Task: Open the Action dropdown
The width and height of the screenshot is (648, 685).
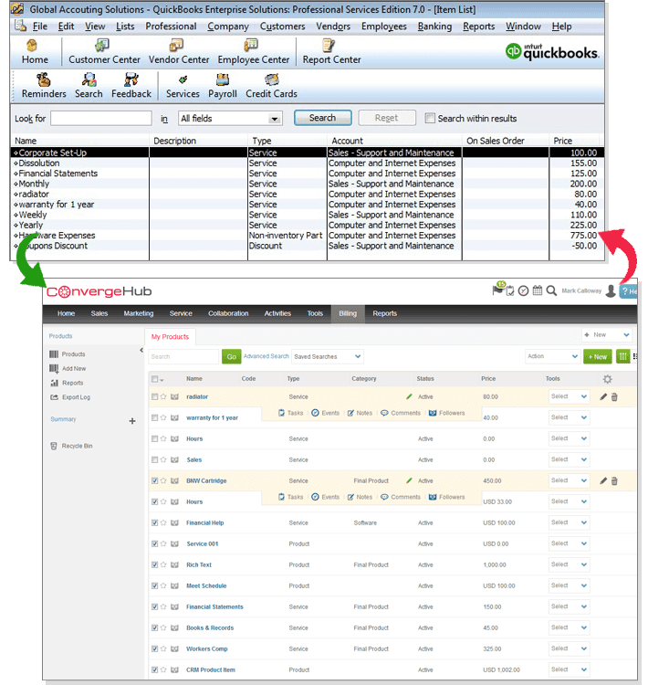Action: [552, 356]
